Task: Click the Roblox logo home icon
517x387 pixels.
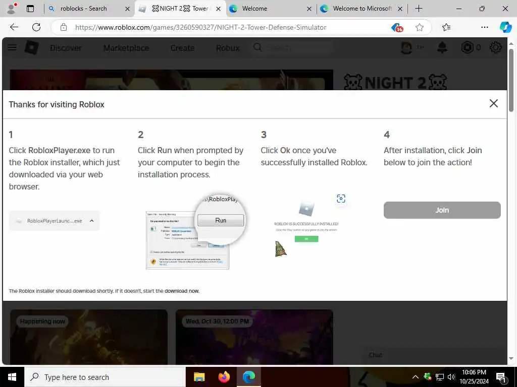Action: (x=32, y=48)
